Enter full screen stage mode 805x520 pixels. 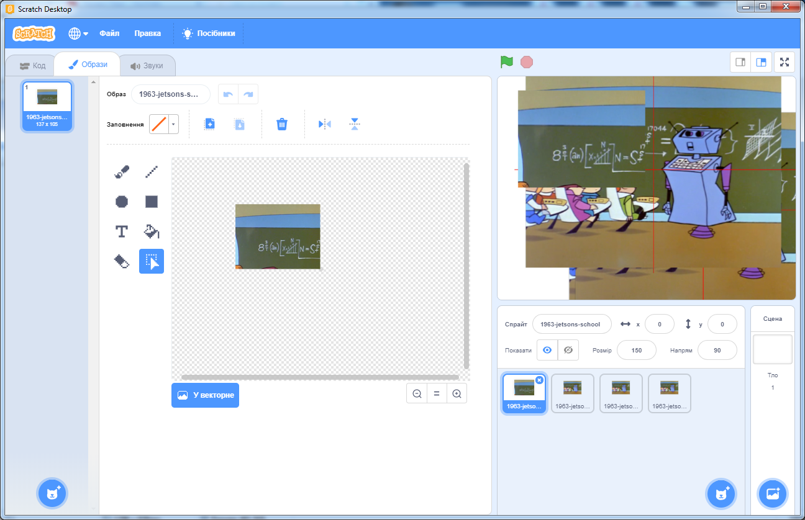[x=785, y=62]
